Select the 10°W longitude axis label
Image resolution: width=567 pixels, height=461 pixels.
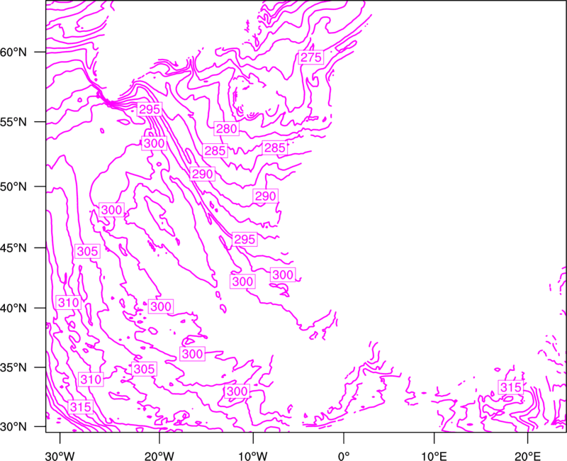[x=253, y=455]
